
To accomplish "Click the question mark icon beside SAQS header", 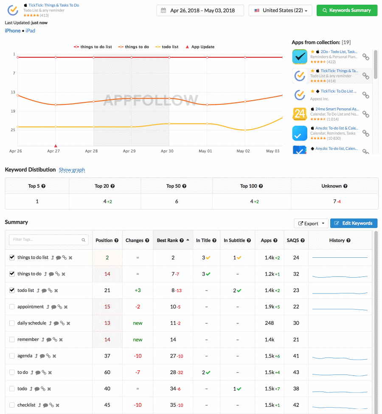I will (302, 241).
